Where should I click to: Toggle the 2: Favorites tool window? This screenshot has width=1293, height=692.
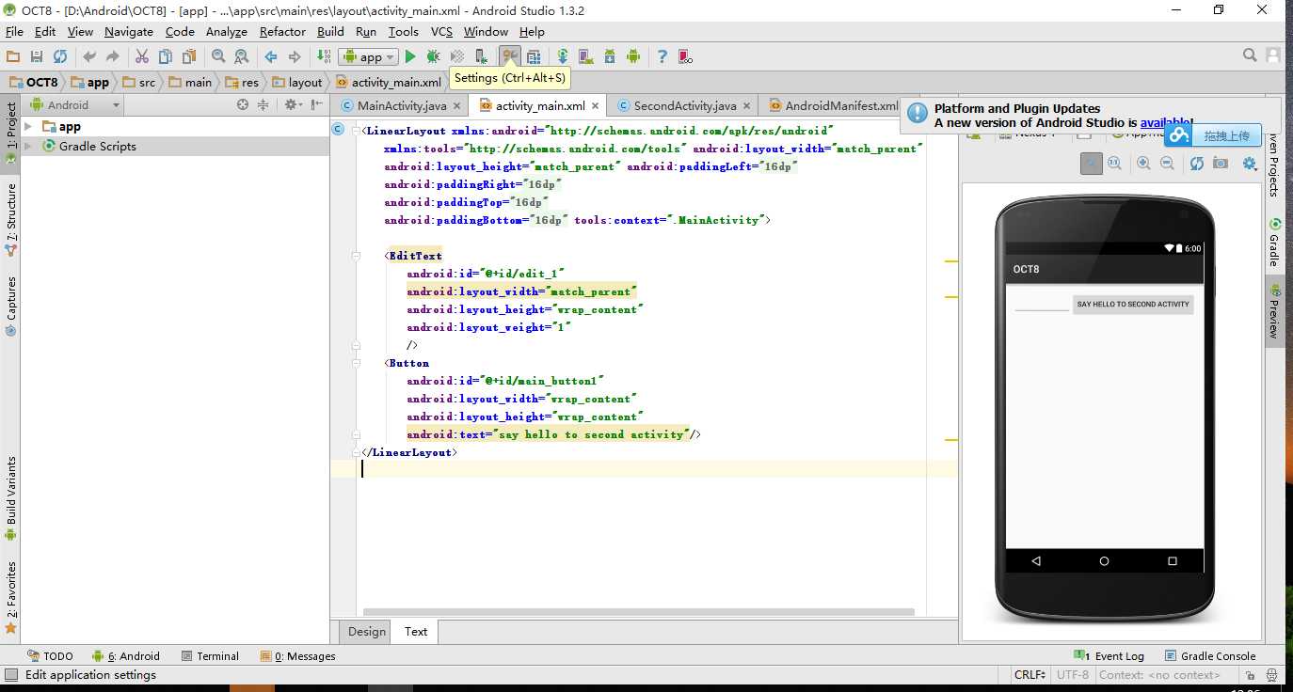click(10, 597)
